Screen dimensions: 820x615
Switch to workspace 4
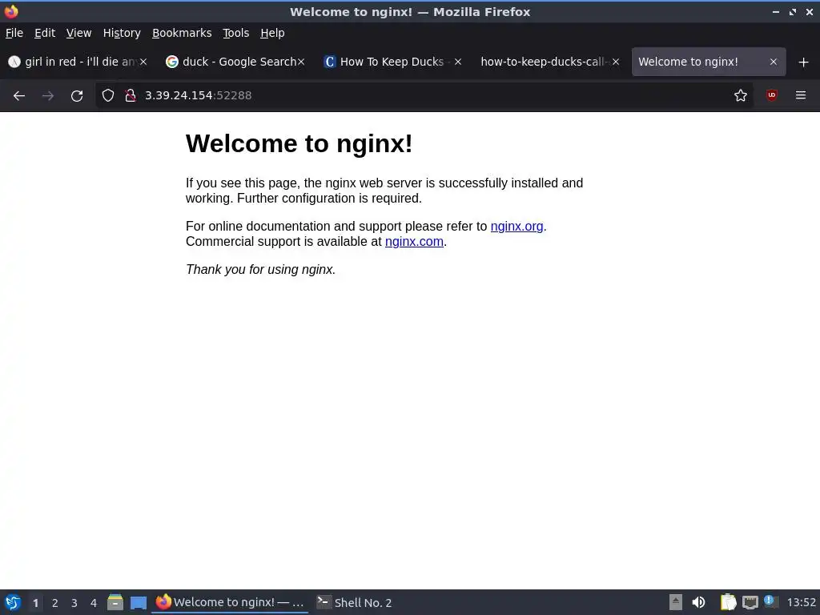(x=94, y=603)
